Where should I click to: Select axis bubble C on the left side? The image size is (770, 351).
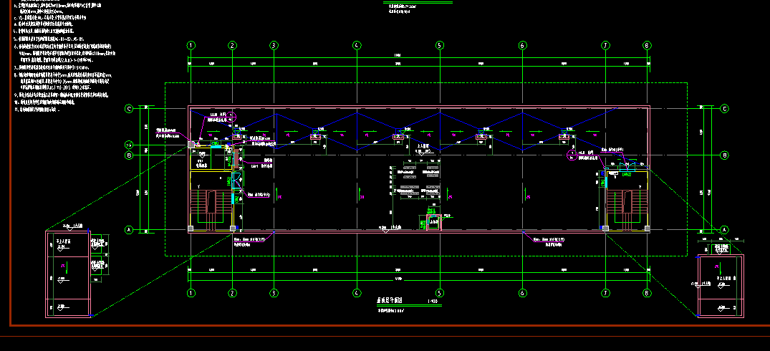[x=129, y=109]
